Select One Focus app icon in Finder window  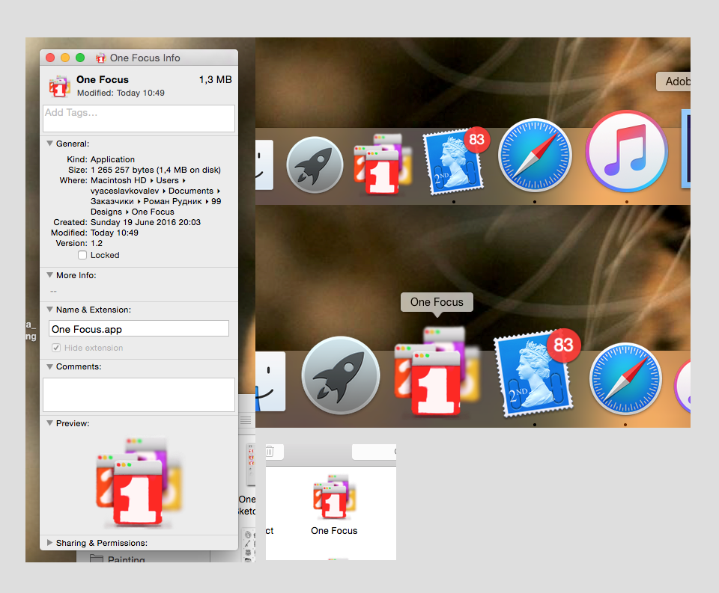point(334,497)
